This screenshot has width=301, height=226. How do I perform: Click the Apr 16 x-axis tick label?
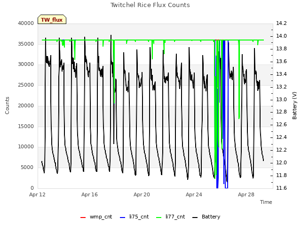click(x=89, y=194)
